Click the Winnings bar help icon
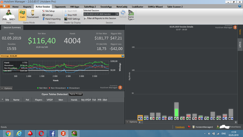The image size is (243, 137). [123, 56]
